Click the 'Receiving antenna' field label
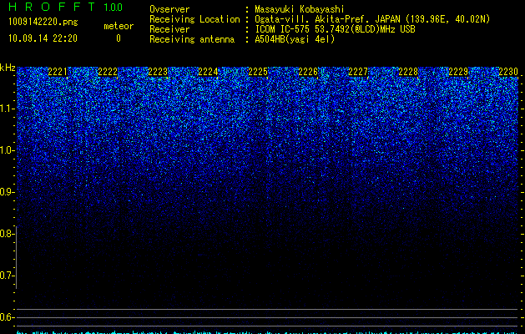525x334 pixels. coord(192,39)
